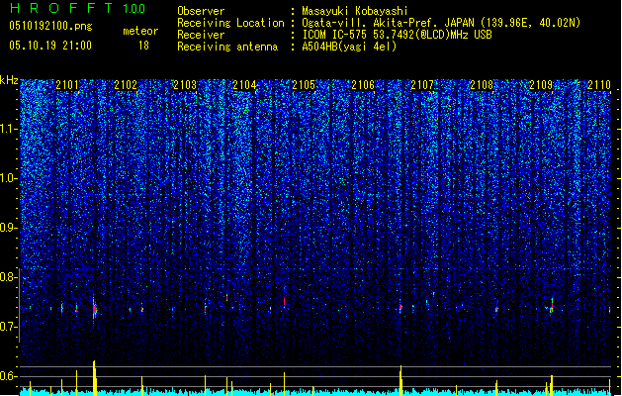Select the filename 0510192100.png
The width and height of the screenshot is (622, 396).
[x=50, y=26]
